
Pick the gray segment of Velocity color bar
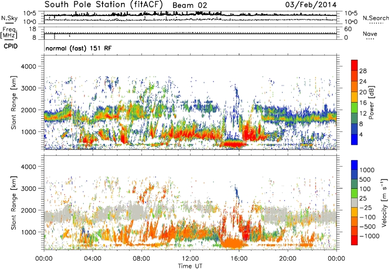354,202
